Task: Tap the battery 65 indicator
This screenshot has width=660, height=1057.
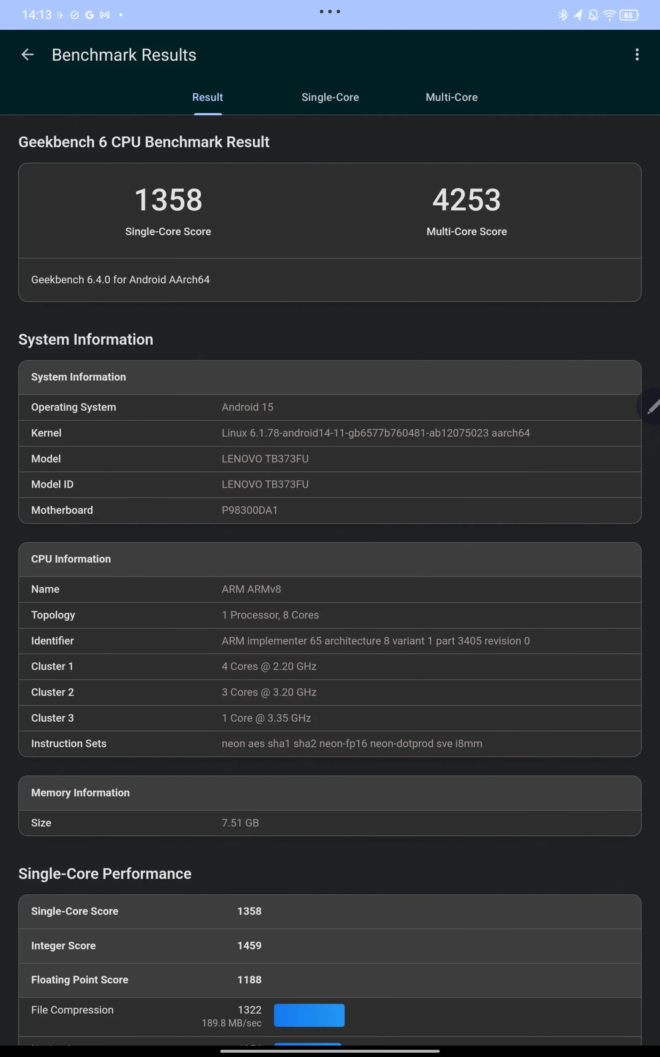Action: [x=629, y=15]
